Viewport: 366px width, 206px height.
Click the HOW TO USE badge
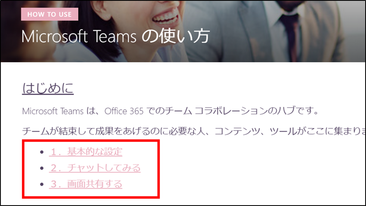[x=49, y=14]
